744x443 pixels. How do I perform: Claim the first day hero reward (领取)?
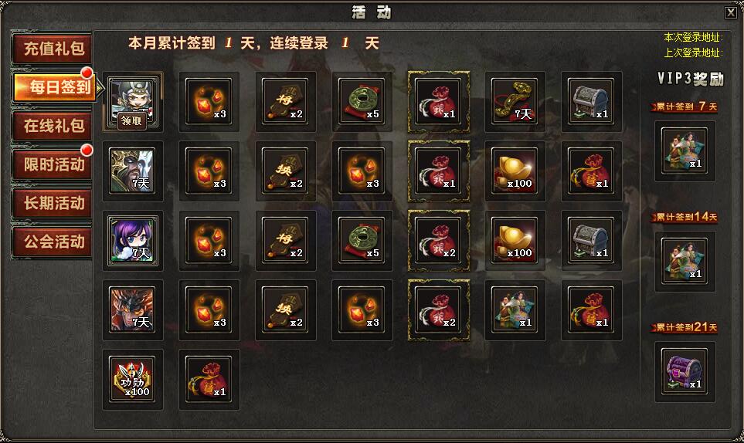(x=131, y=121)
